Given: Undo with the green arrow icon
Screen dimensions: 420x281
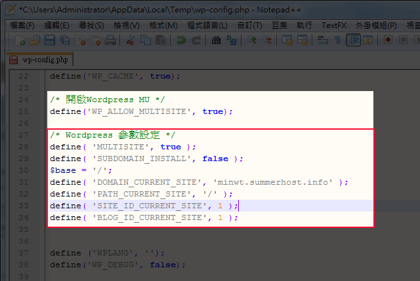Looking at the screenshot, I should coord(181,41).
